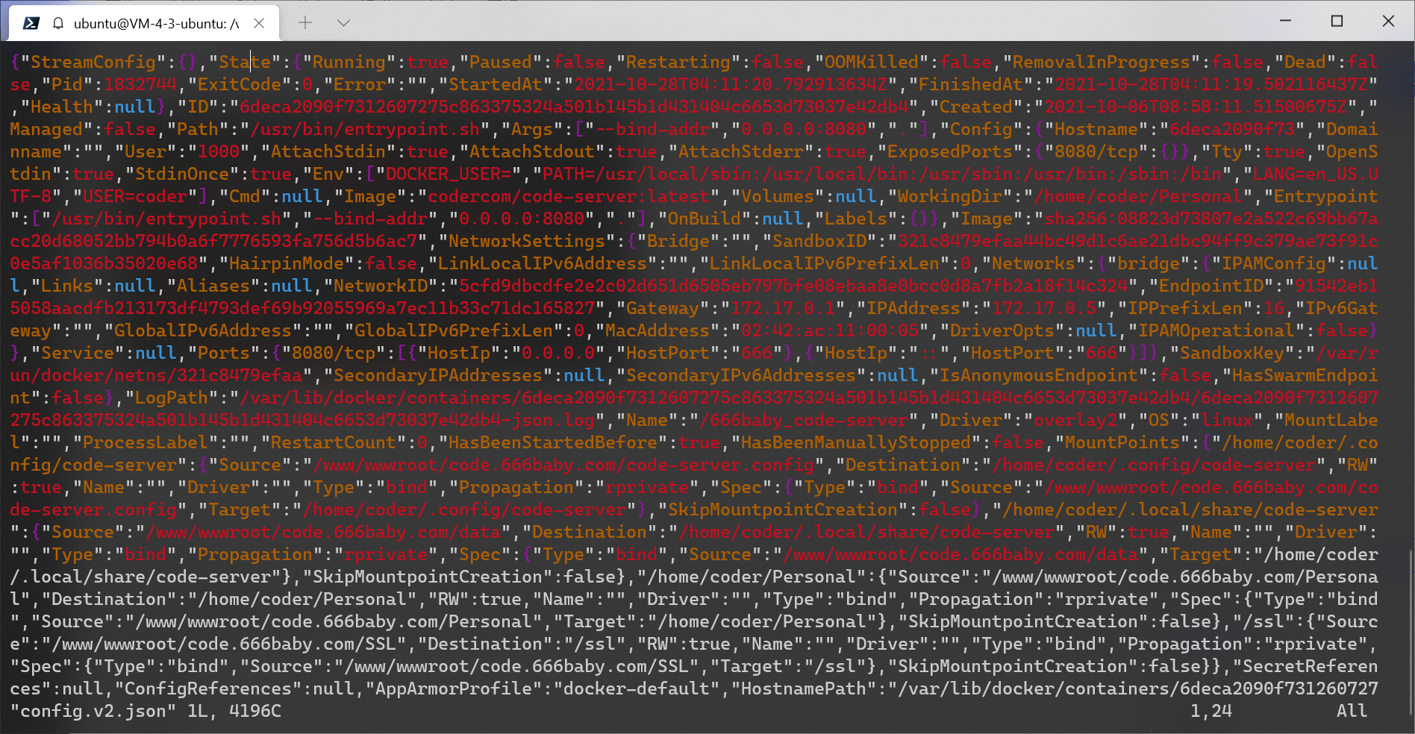Click the PowerShell terminal icon in the tab
Screen dimensions: 1415x734
pos(31,23)
